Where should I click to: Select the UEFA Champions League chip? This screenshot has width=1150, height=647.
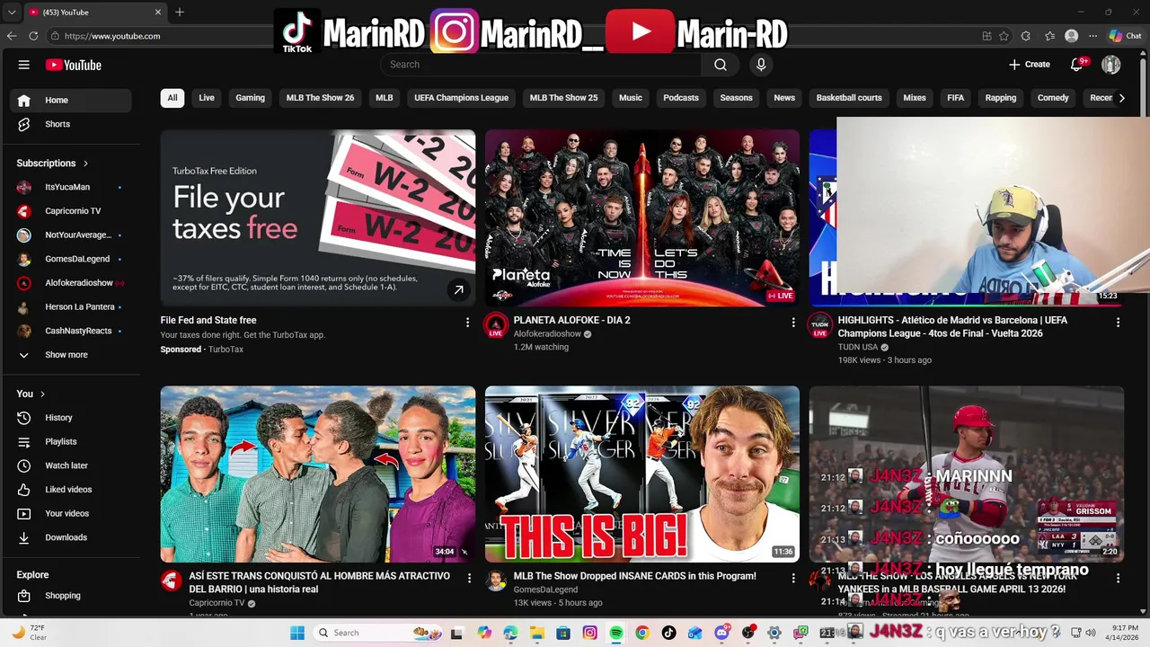point(461,98)
